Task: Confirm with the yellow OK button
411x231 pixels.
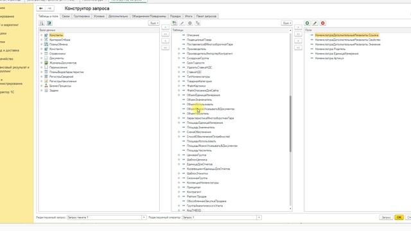Action: 399,218
